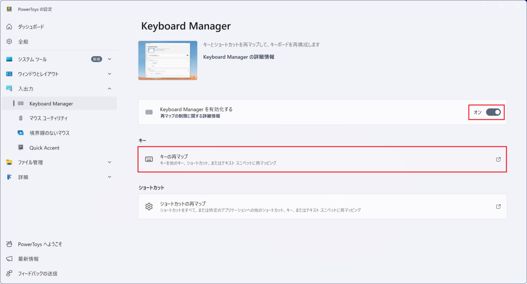Click the システム ツール category icon

[x=9, y=59]
